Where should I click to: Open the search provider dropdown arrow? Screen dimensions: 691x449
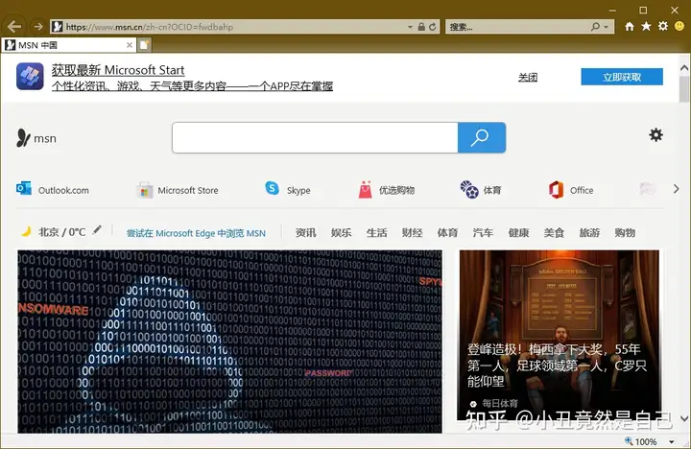[x=607, y=27]
